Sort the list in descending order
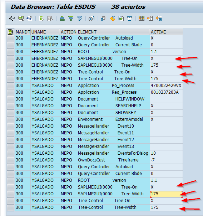 click(x=71, y=18)
